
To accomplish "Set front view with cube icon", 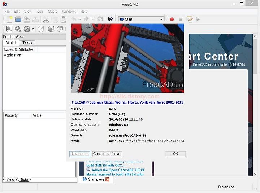I will pyautogui.click(x=51, y=29).
